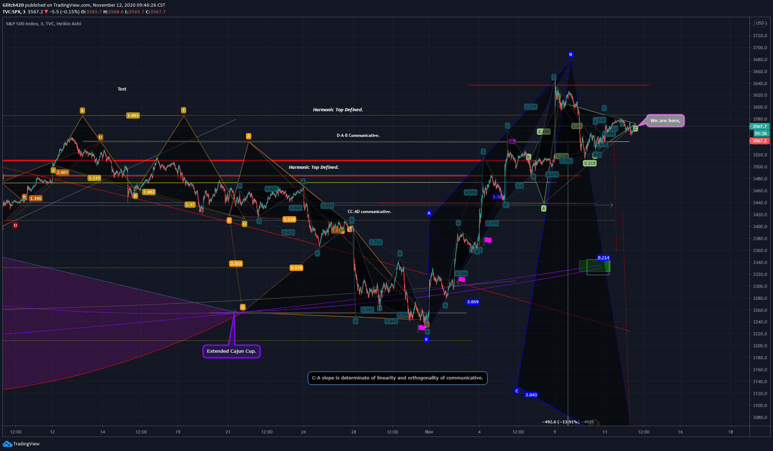Click the yellow 2.082 ratio label

tap(149, 192)
